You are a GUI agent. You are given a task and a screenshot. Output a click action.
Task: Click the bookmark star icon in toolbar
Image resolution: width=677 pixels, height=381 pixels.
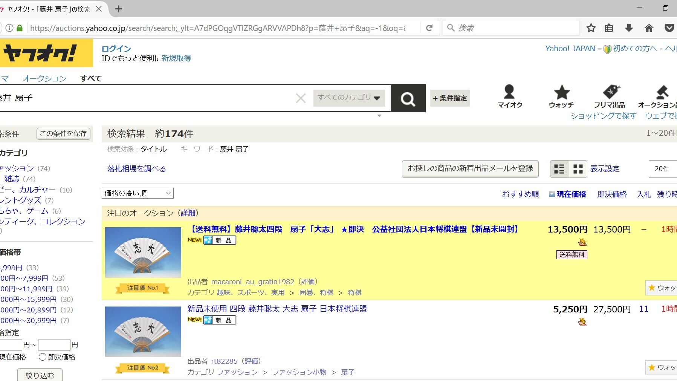click(591, 28)
